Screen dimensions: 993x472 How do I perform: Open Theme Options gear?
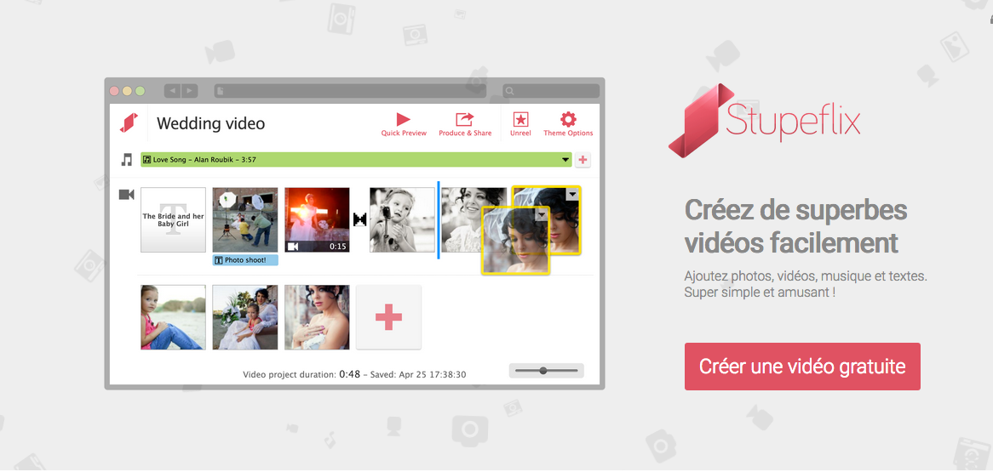(x=568, y=120)
